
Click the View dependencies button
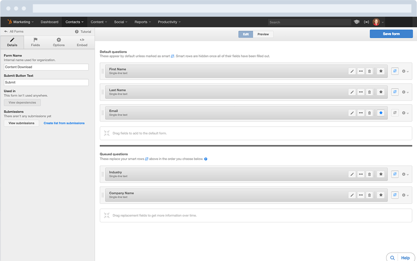click(x=22, y=102)
